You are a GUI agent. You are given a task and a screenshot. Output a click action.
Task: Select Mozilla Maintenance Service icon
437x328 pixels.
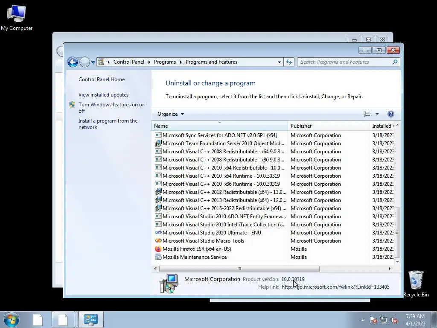tap(158, 257)
